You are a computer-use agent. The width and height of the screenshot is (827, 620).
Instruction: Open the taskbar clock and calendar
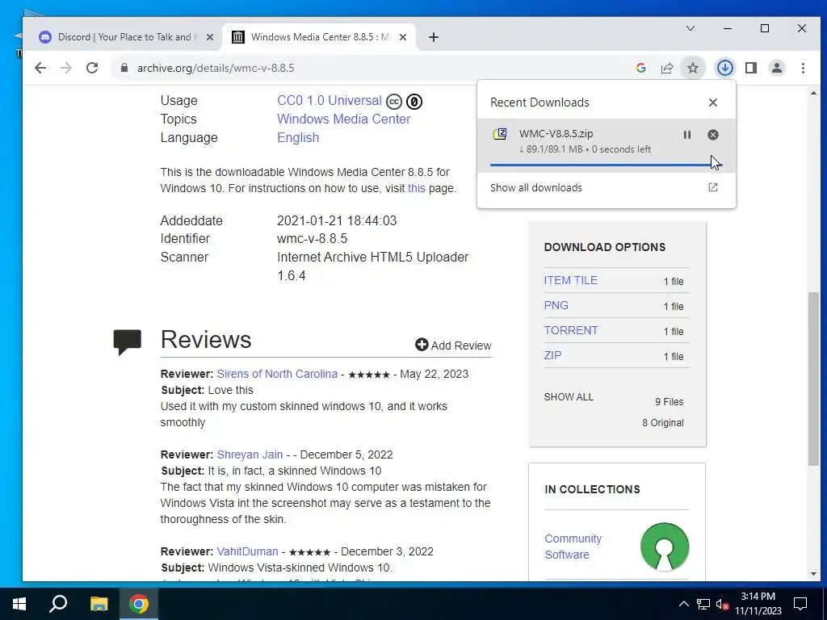point(758,604)
